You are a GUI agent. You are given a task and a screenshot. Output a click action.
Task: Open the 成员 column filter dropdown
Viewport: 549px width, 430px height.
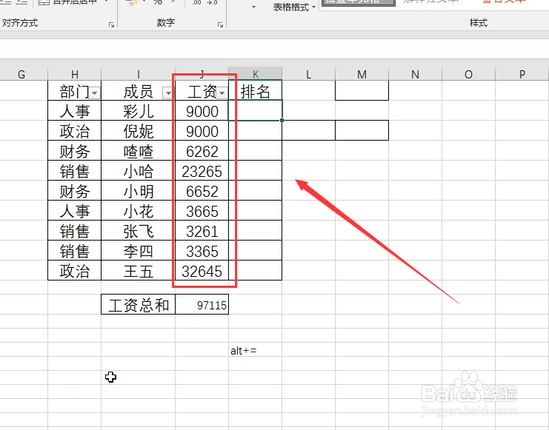point(168,93)
